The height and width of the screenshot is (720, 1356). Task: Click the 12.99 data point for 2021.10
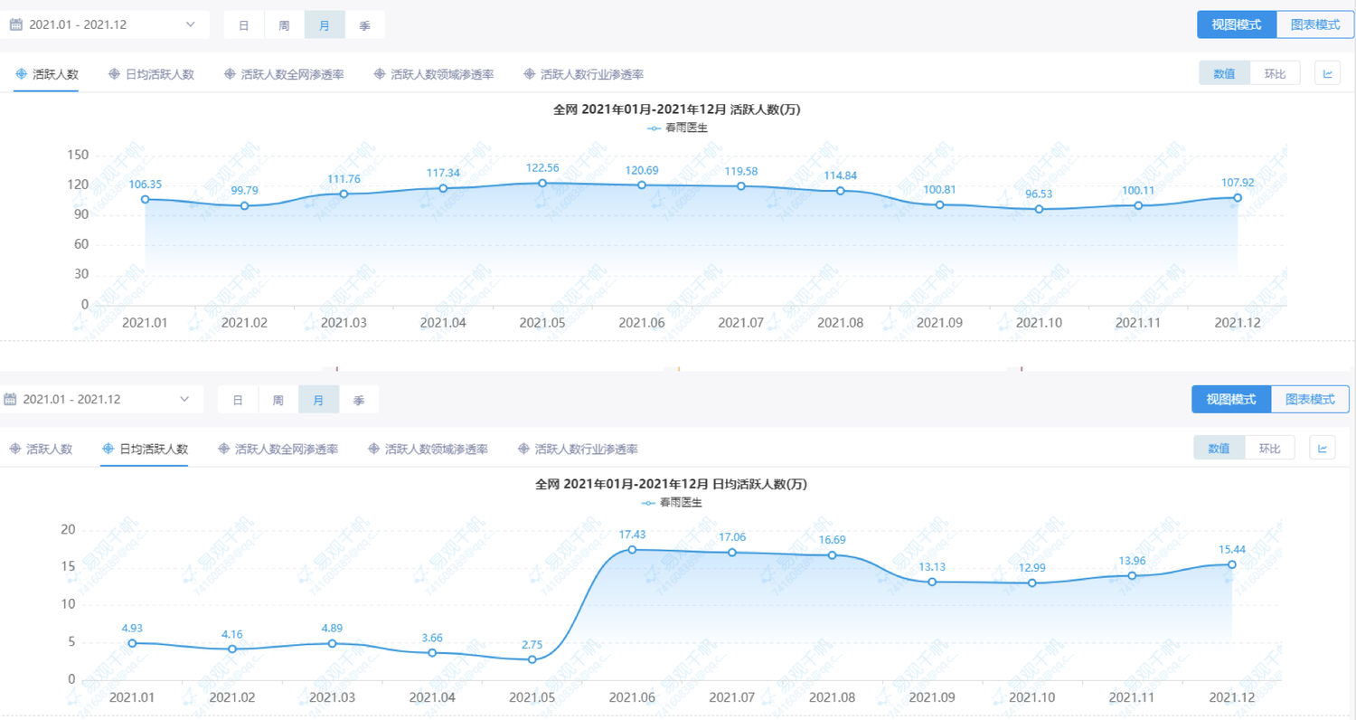point(1031,583)
